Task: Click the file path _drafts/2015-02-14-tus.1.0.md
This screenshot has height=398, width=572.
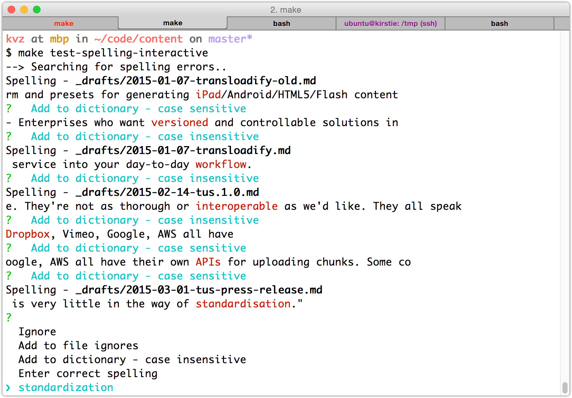Action: tap(167, 192)
